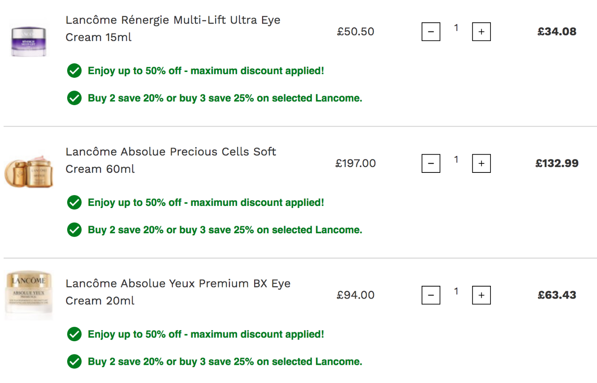Increase quantity of Rénergie Multi-Lift Eye Cream
Screen dimensions: 597x383
coord(481,32)
